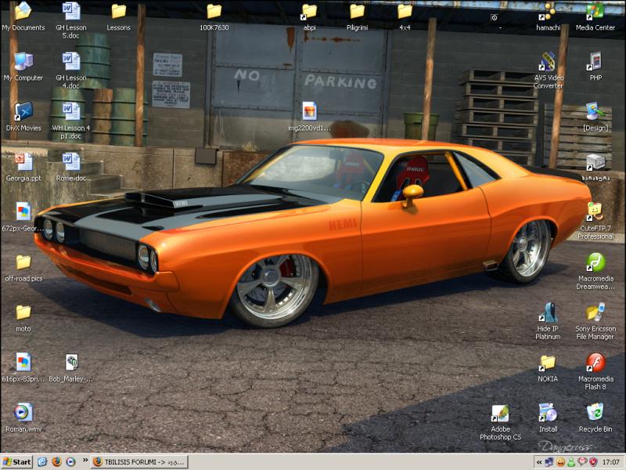Open the GH Lesson 5.doc file
The height and width of the screenshot is (470, 626).
[70, 21]
